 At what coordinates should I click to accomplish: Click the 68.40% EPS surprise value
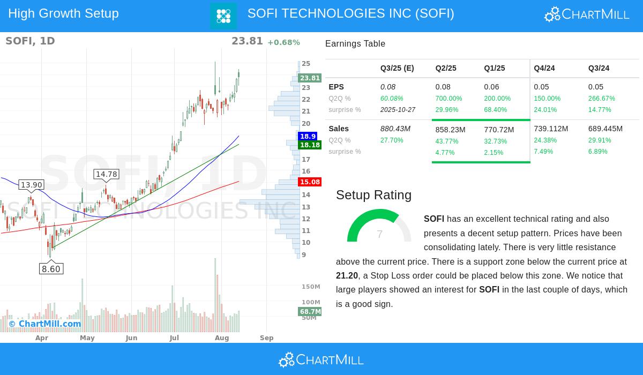point(496,110)
